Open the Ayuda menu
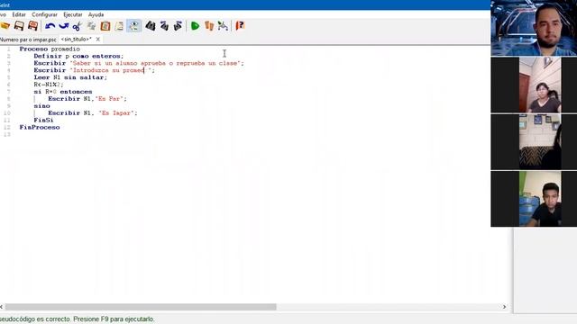577x324 pixels. tap(96, 14)
